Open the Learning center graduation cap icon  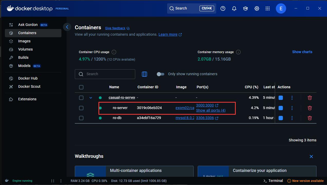tap(246, 8)
